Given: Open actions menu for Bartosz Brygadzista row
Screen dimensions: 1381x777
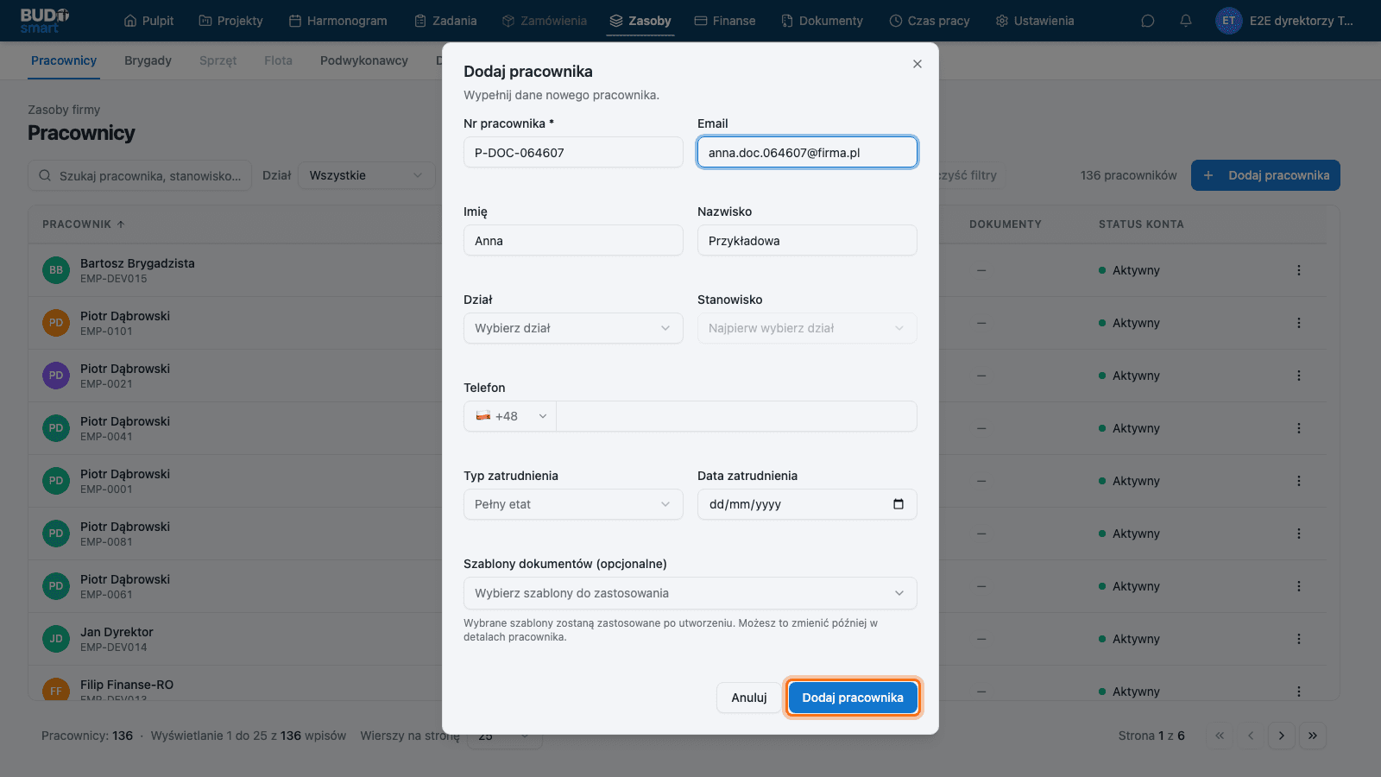Looking at the screenshot, I should click(x=1298, y=270).
